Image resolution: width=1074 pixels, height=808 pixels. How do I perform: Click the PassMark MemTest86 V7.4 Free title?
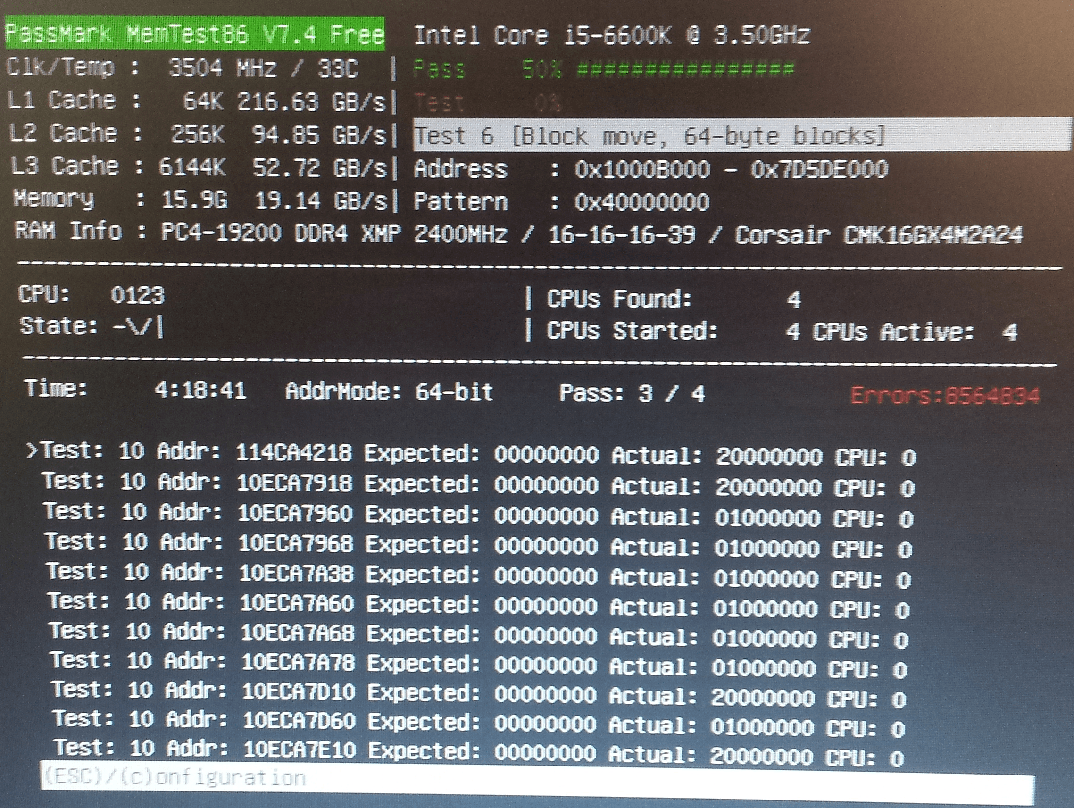(194, 34)
